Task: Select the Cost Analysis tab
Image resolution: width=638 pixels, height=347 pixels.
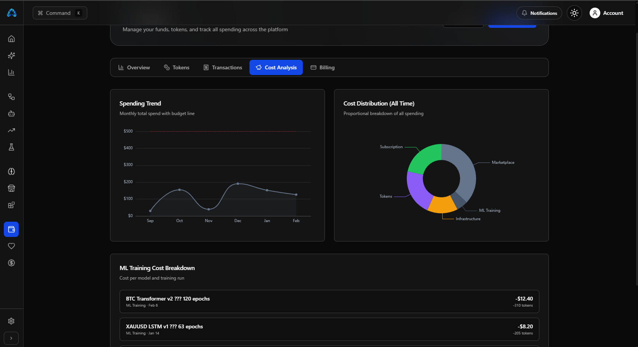Action: pyautogui.click(x=276, y=67)
